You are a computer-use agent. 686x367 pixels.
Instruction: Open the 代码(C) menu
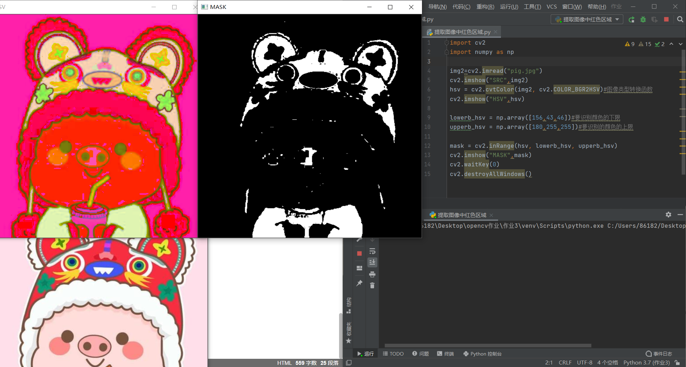[461, 6]
